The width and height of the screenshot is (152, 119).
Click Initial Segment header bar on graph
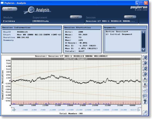pyautogui.click(x=76, y=59)
